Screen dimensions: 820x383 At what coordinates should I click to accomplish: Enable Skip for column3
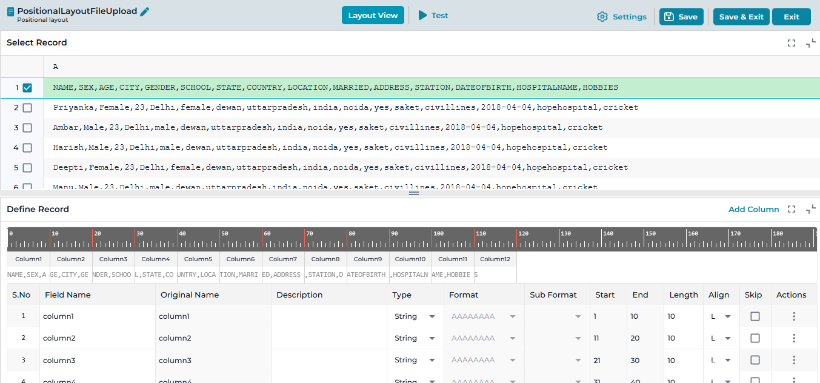tap(755, 360)
